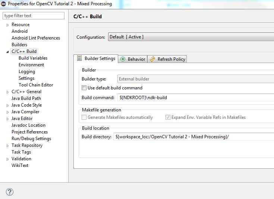Select the C/C++ Build item

tap(24, 51)
